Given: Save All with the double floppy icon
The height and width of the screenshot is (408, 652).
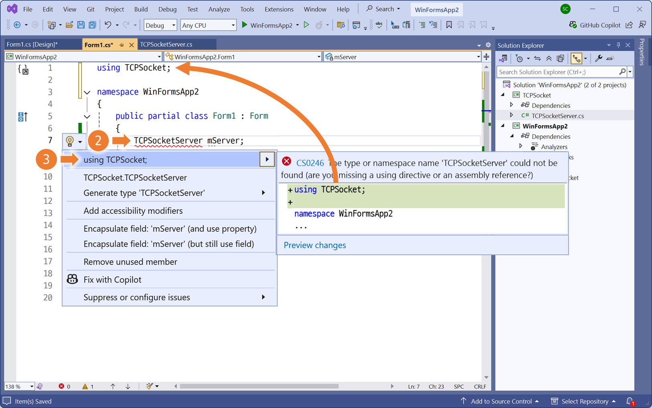Looking at the screenshot, I should 92,25.
